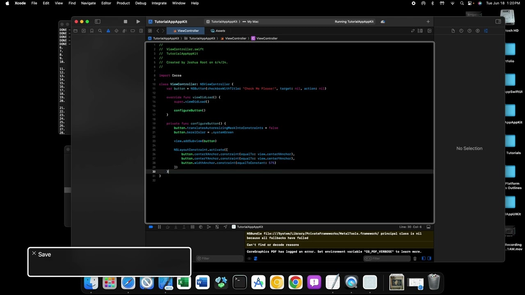The height and width of the screenshot is (295, 525).
Task: Expand ViewController class in jump bar
Action: pos(265,39)
